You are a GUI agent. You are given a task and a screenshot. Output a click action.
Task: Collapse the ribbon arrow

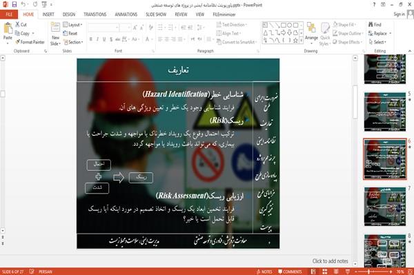(410, 51)
